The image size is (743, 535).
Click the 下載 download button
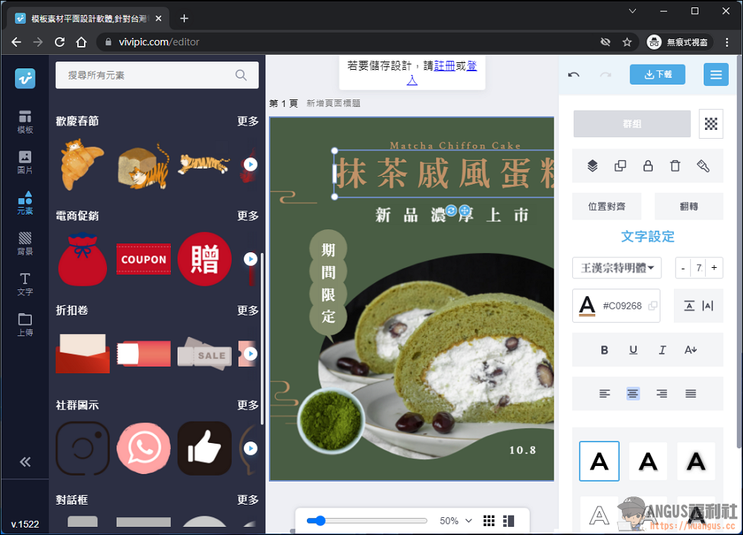[x=658, y=74]
